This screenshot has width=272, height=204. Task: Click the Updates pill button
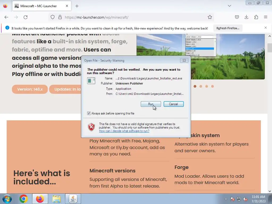point(65,89)
